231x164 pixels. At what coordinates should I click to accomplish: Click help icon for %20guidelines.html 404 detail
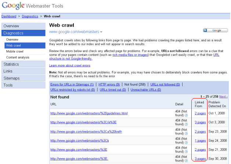(x=187, y=115)
